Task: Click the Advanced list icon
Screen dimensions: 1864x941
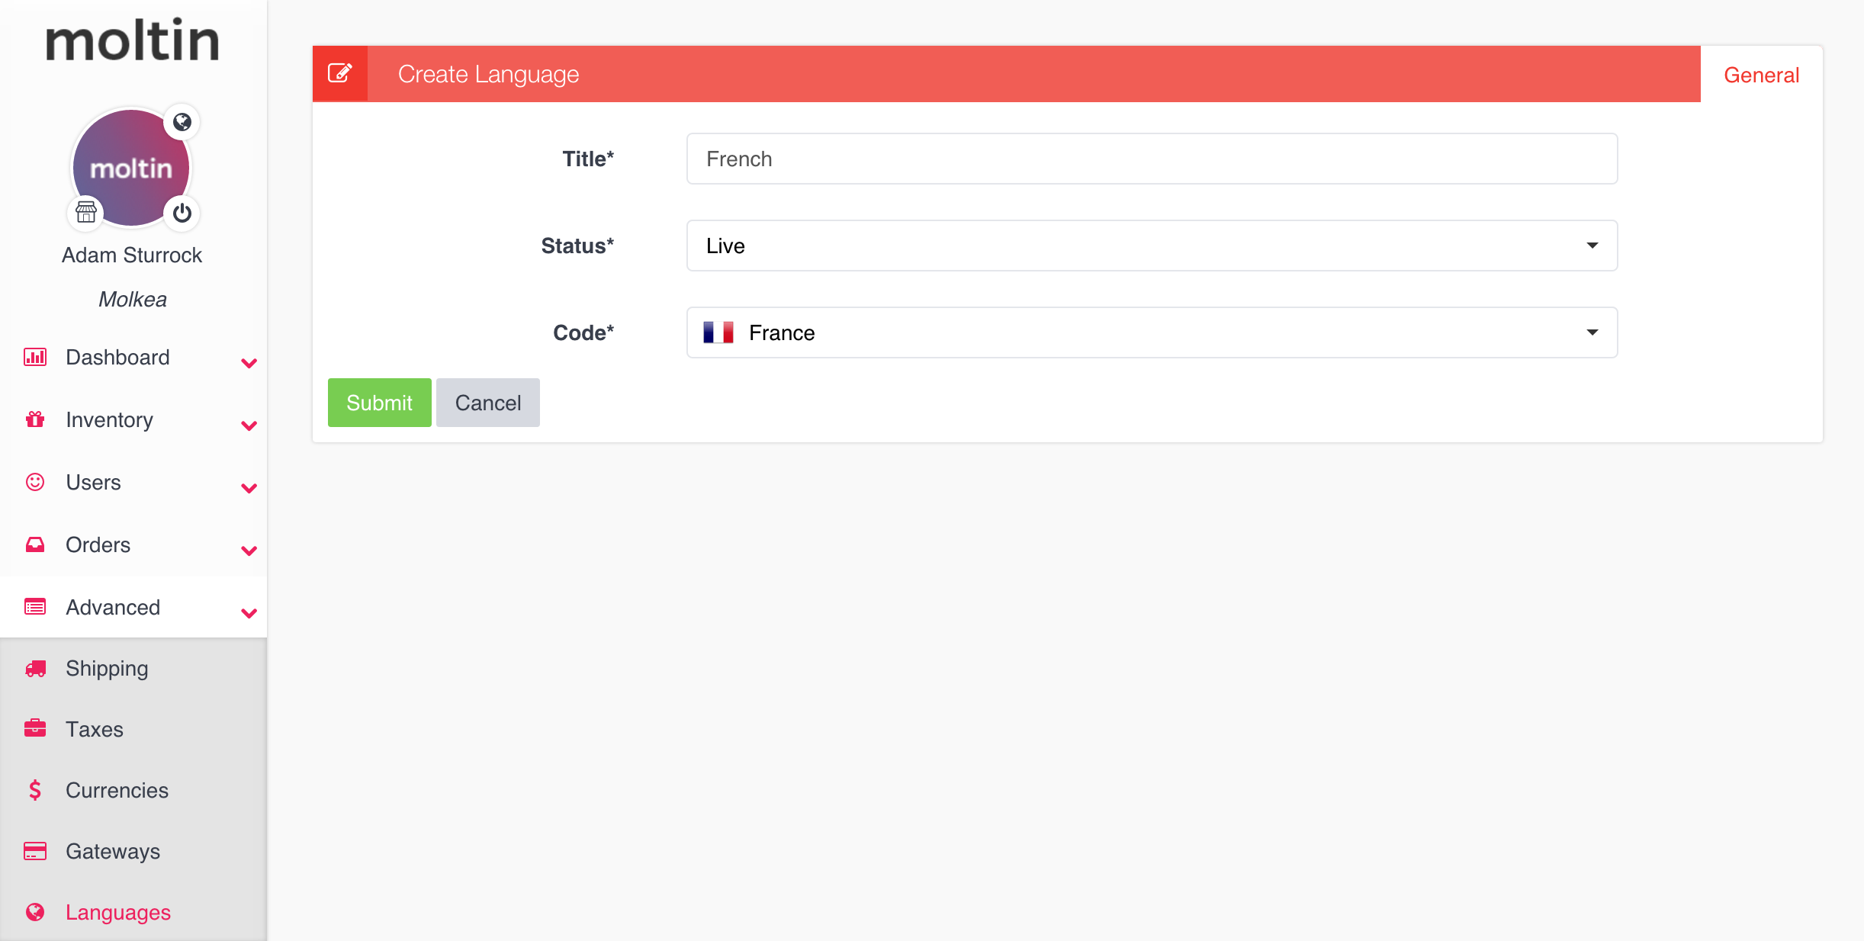Action: [35, 607]
